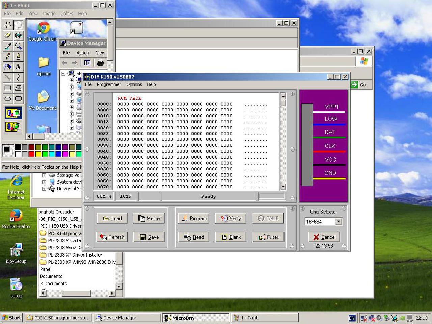Image resolution: width=432 pixels, height=324 pixels.
Task: Open the iSpySetup desktop icon
Action: pos(16,253)
